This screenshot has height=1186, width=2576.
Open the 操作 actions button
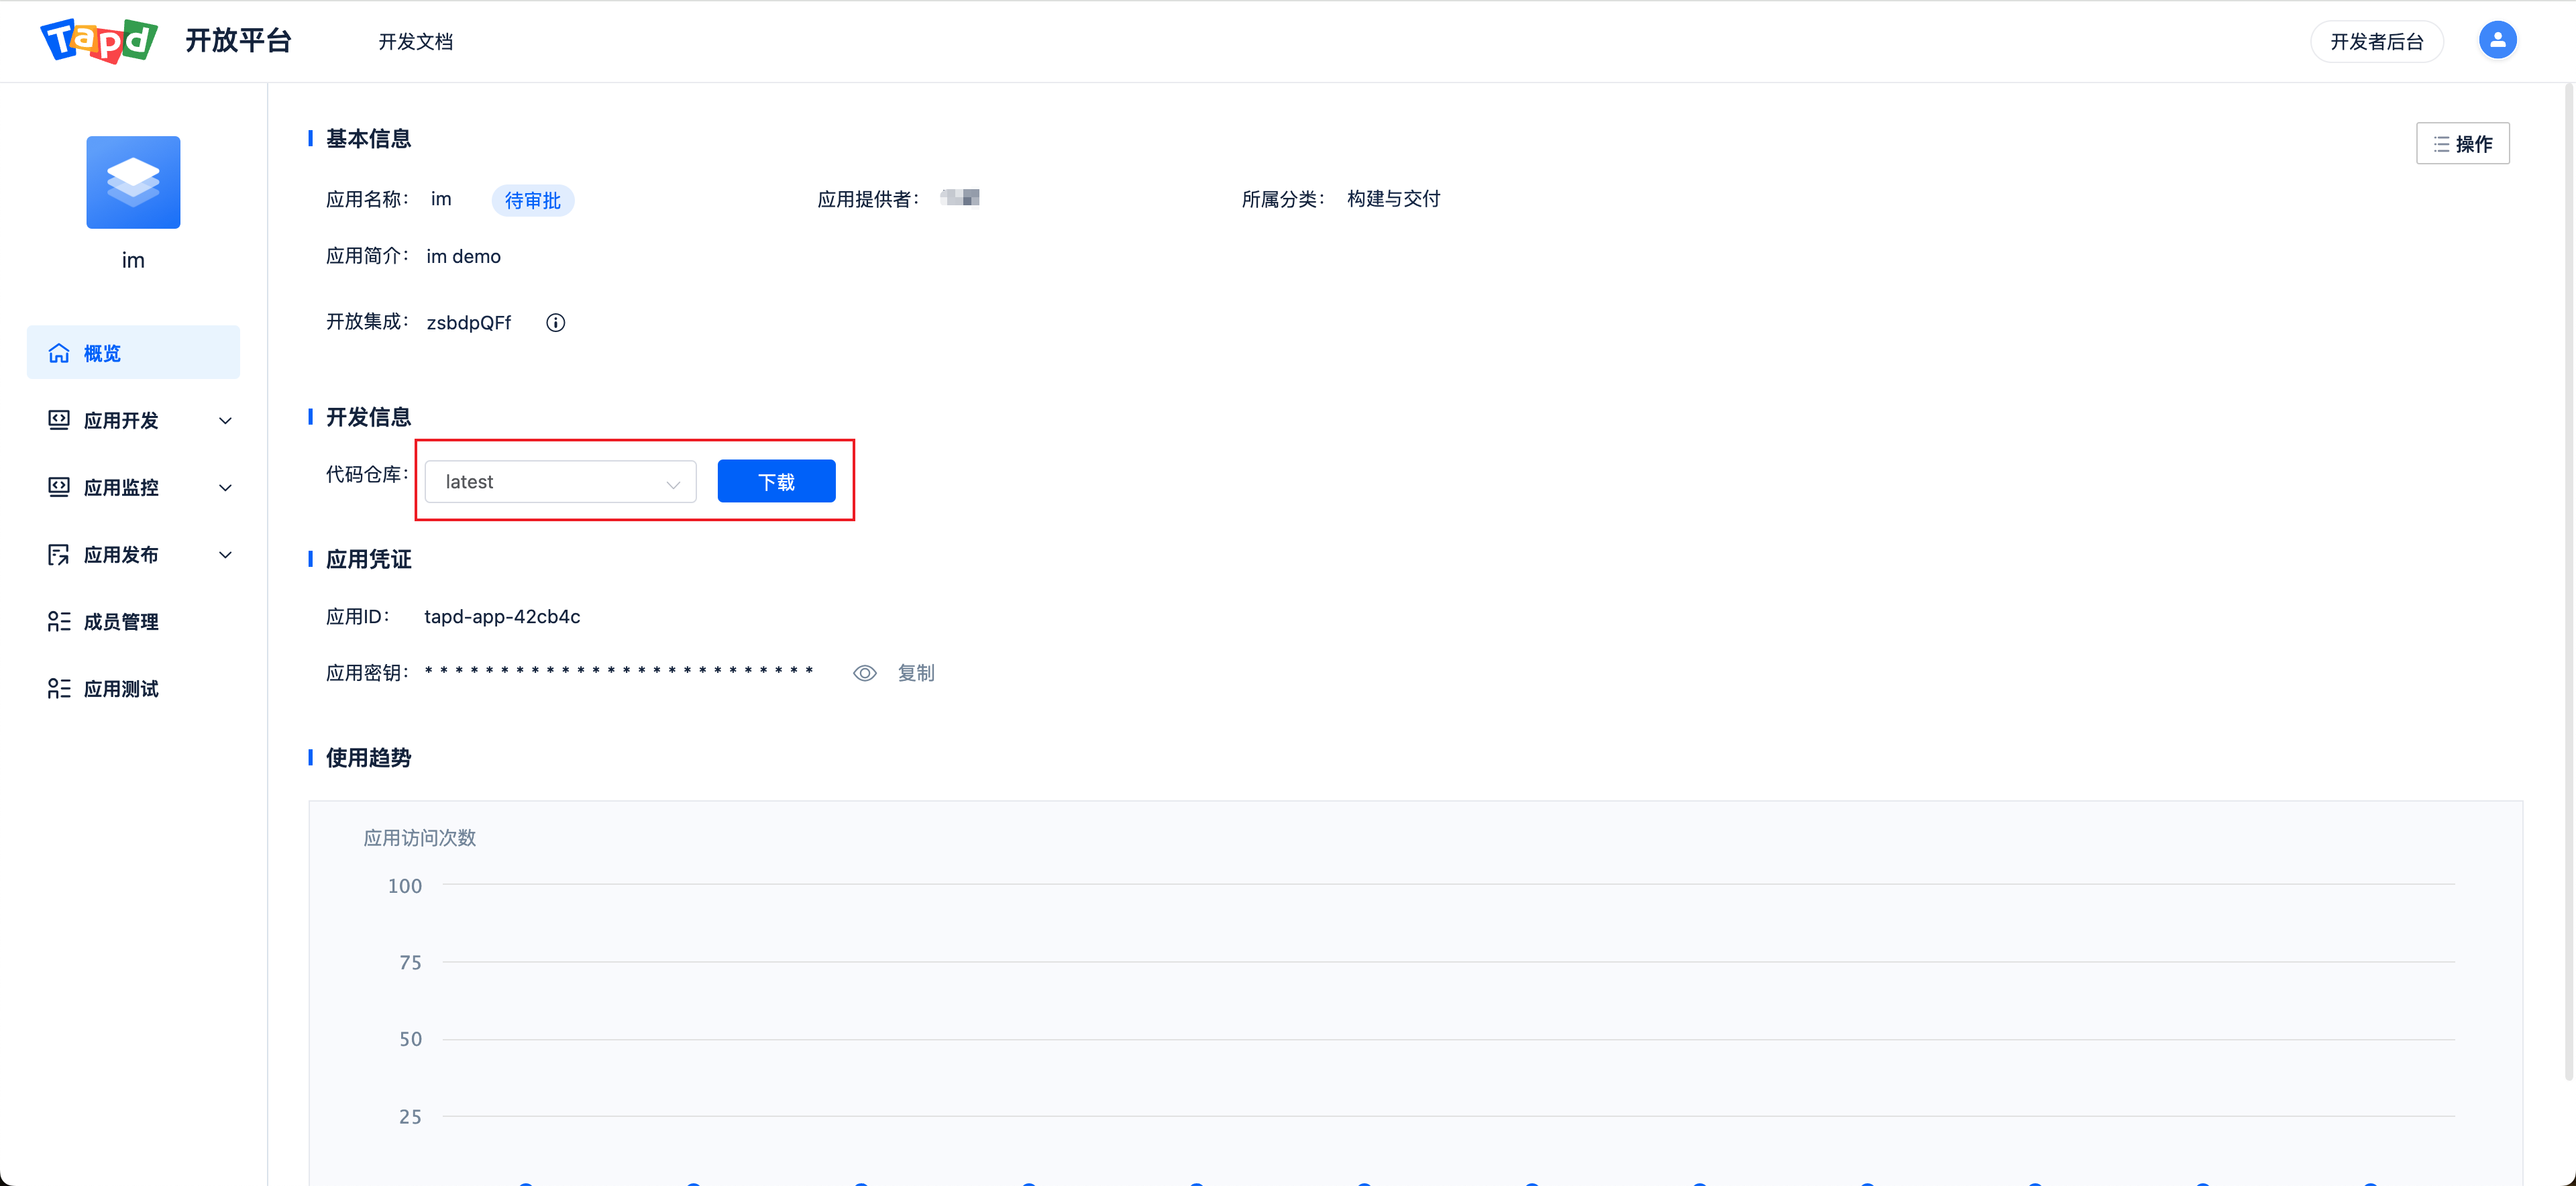[2462, 143]
